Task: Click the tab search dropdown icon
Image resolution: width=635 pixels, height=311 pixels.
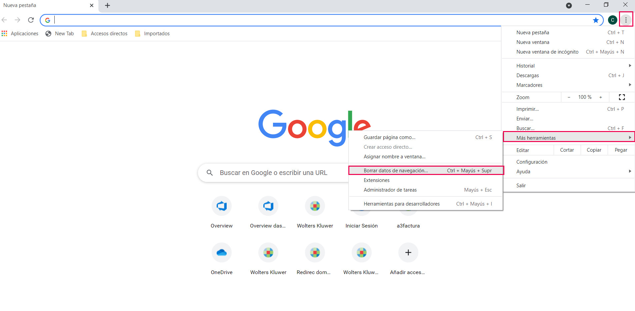Action: pyautogui.click(x=569, y=5)
